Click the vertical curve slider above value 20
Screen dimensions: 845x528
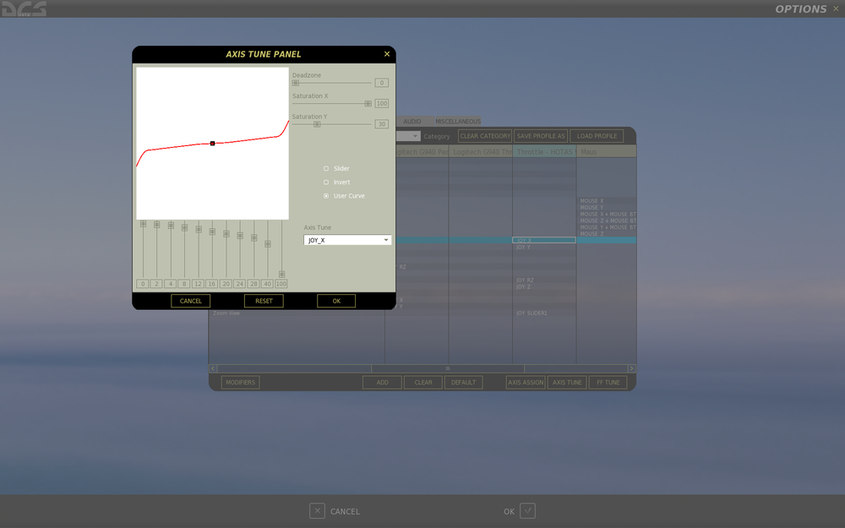(x=226, y=234)
